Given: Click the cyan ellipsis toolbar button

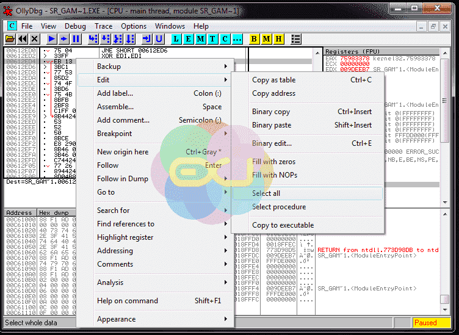Looking at the screenshot, I should [237, 38].
